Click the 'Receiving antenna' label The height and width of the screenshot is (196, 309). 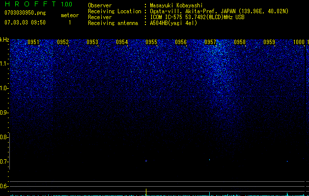tap(113, 23)
